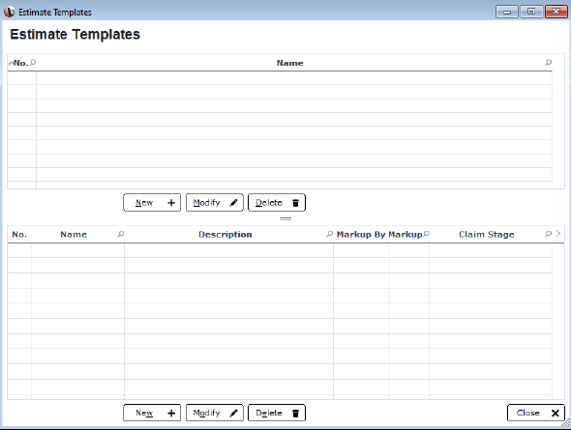The width and height of the screenshot is (571, 430).
Task: Sort lower table by No. header
Action: [x=19, y=235]
